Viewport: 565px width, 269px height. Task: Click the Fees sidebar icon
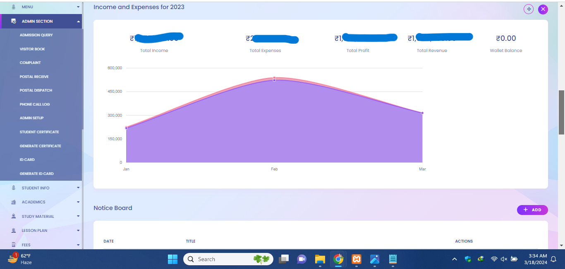(x=14, y=245)
